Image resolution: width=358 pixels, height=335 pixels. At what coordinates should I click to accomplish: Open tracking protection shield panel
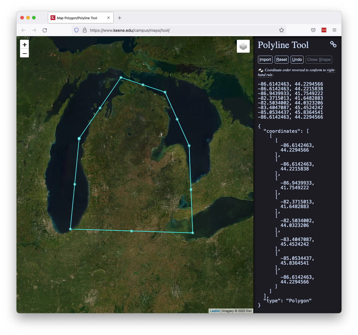[76, 30]
